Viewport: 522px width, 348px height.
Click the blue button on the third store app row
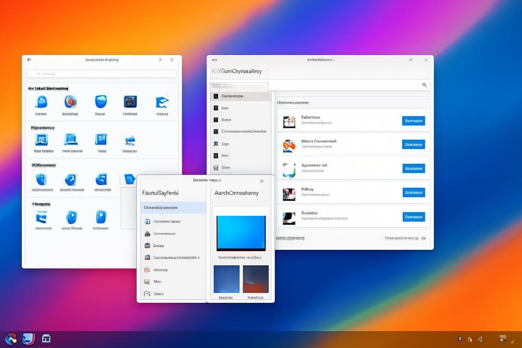tap(413, 169)
